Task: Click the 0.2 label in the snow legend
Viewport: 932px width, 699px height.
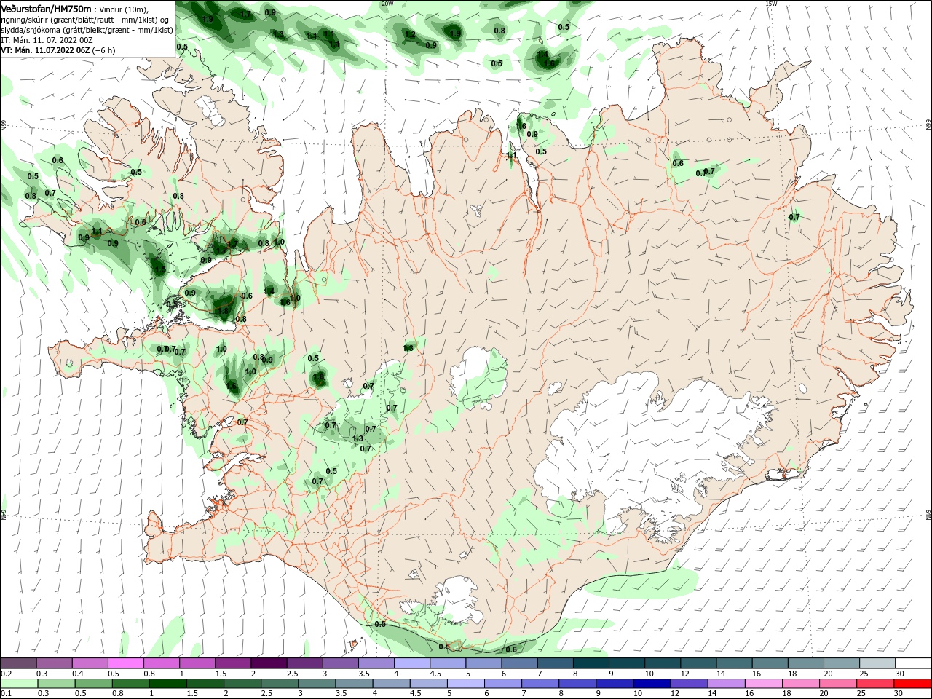Action: [6, 674]
